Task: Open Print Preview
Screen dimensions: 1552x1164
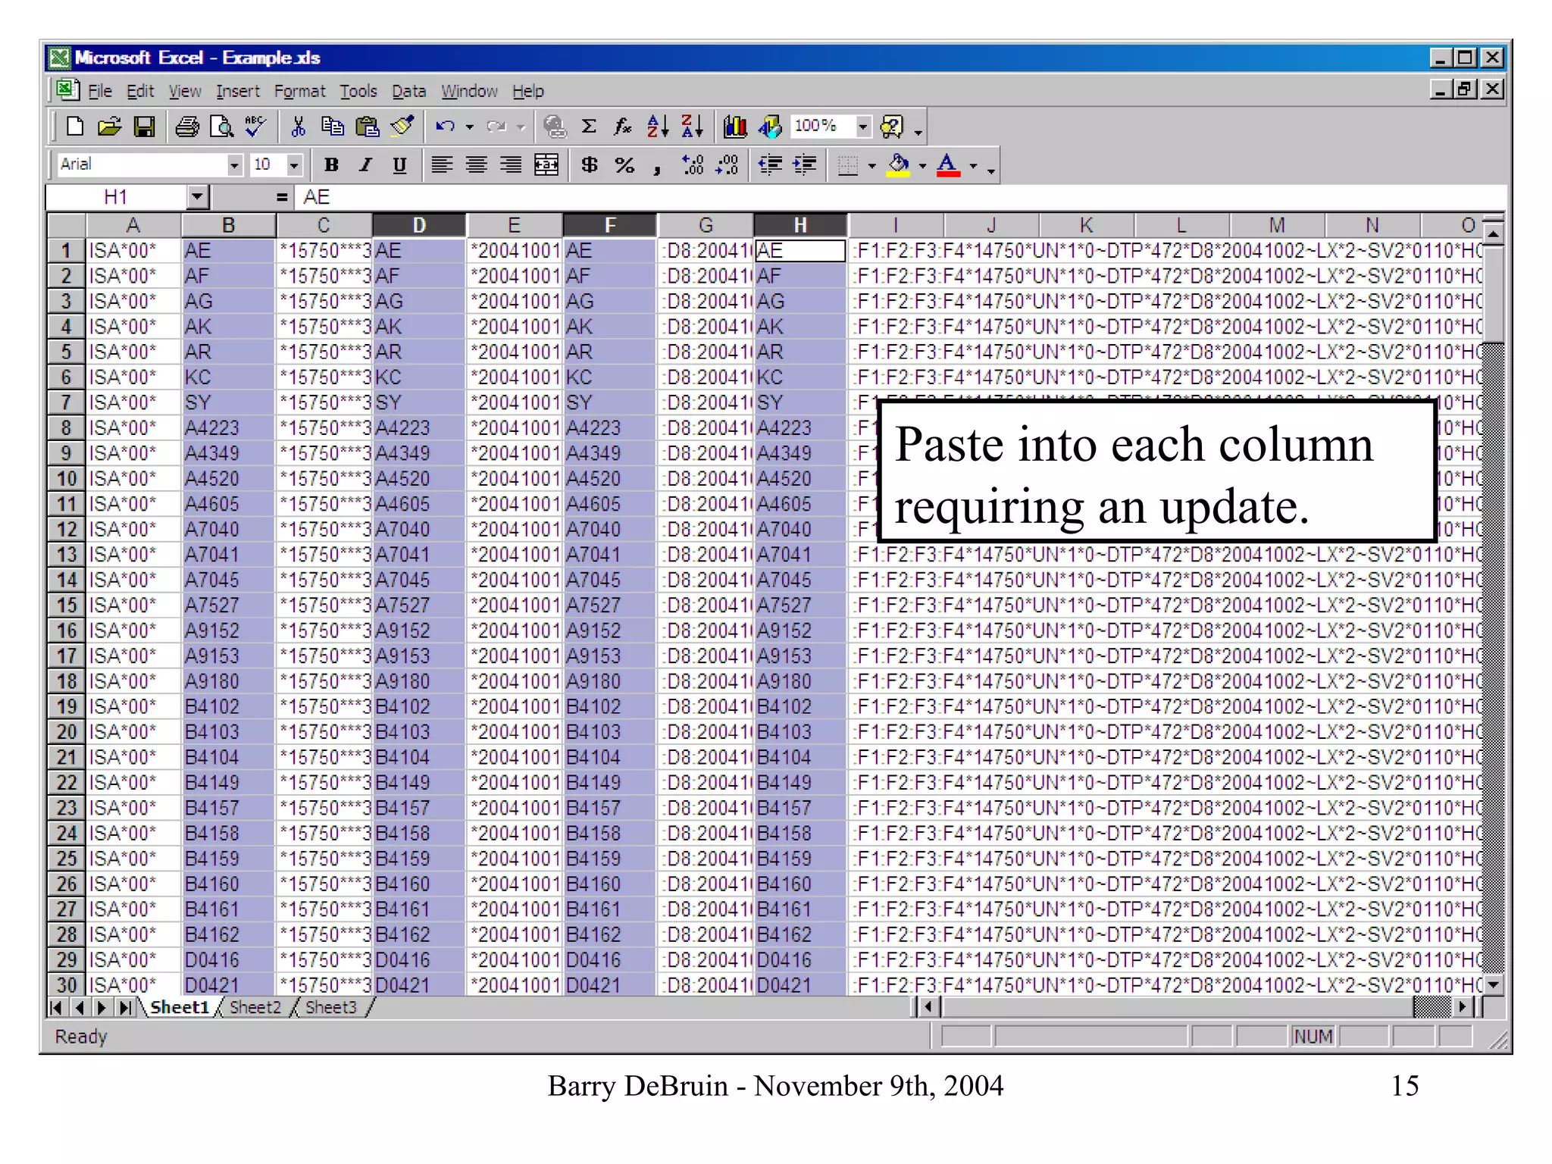Action: [x=221, y=127]
